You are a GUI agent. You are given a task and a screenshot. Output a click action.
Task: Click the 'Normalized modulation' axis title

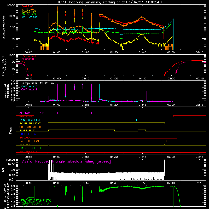click(7, 91)
